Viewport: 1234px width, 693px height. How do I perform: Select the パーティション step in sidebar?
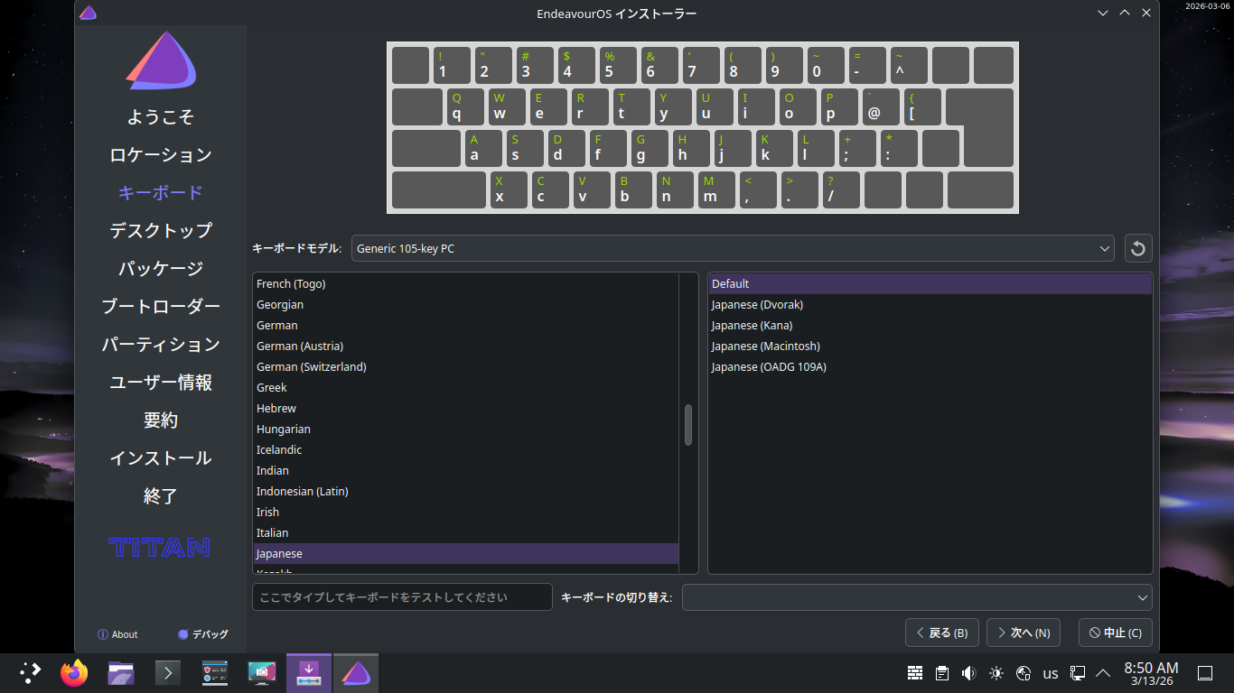pos(161,345)
